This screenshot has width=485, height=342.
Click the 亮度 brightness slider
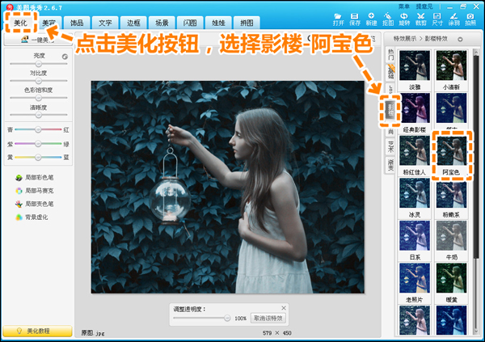click(x=38, y=65)
